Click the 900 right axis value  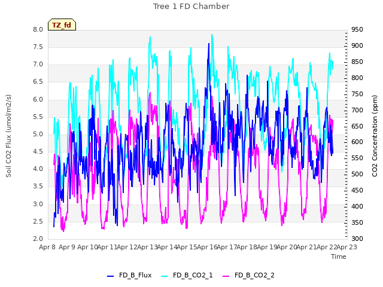click(357, 45)
